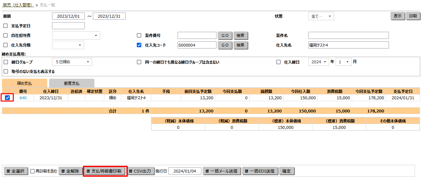Switch to the 都度支払 tab
422x178 pixels.
(72, 83)
